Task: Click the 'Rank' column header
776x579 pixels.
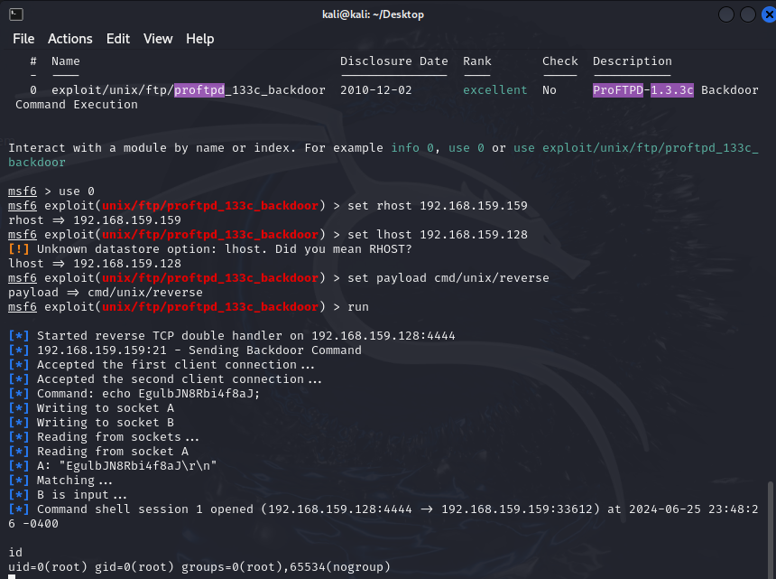Action: 477,61
